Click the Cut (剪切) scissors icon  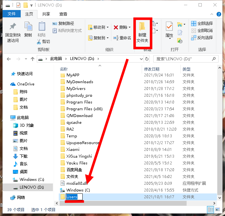coord(39,42)
